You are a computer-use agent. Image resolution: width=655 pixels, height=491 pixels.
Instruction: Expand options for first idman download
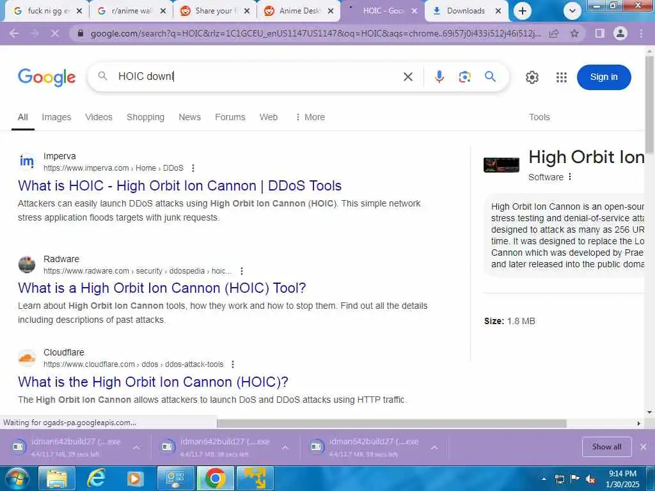tap(136, 447)
